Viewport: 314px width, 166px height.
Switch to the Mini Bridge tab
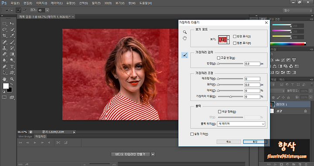click(25, 137)
